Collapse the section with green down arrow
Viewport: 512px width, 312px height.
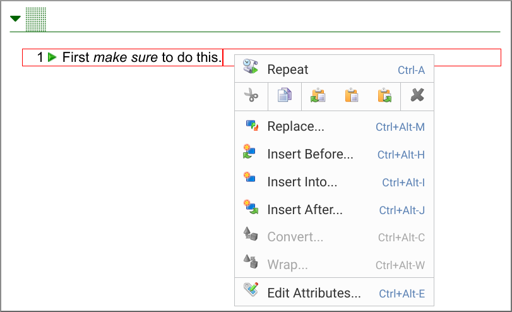(15, 18)
